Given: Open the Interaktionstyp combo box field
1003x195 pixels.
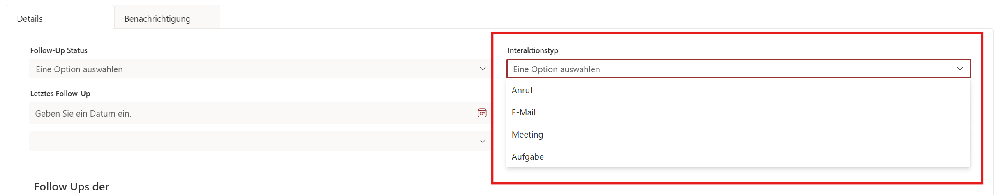Looking at the screenshot, I should (732, 69).
